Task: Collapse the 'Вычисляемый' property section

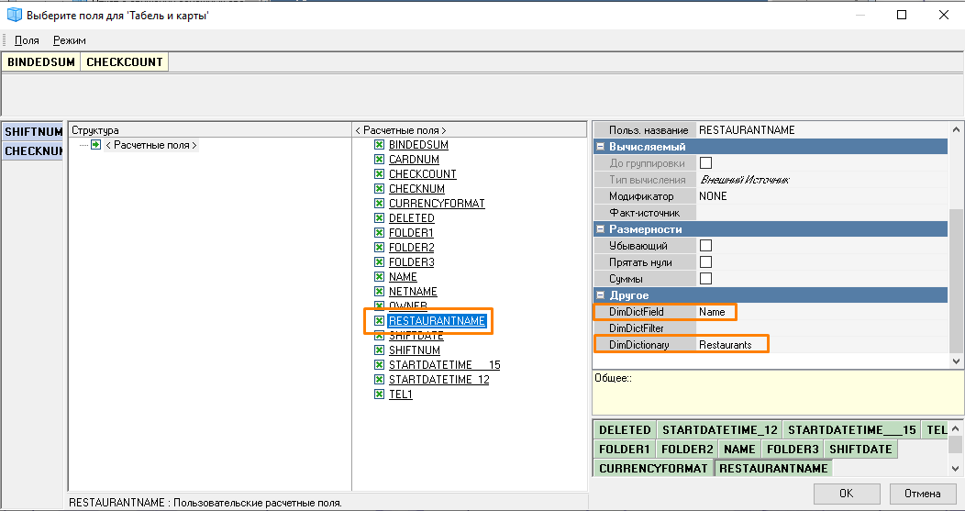Action: click(600, 147)
